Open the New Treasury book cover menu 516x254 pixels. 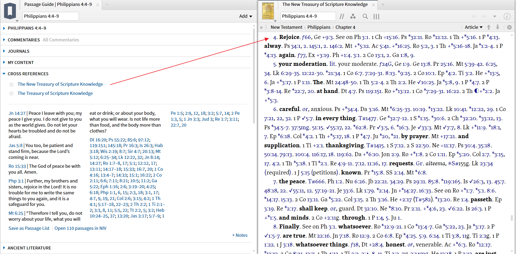click(x=268, y=11)
